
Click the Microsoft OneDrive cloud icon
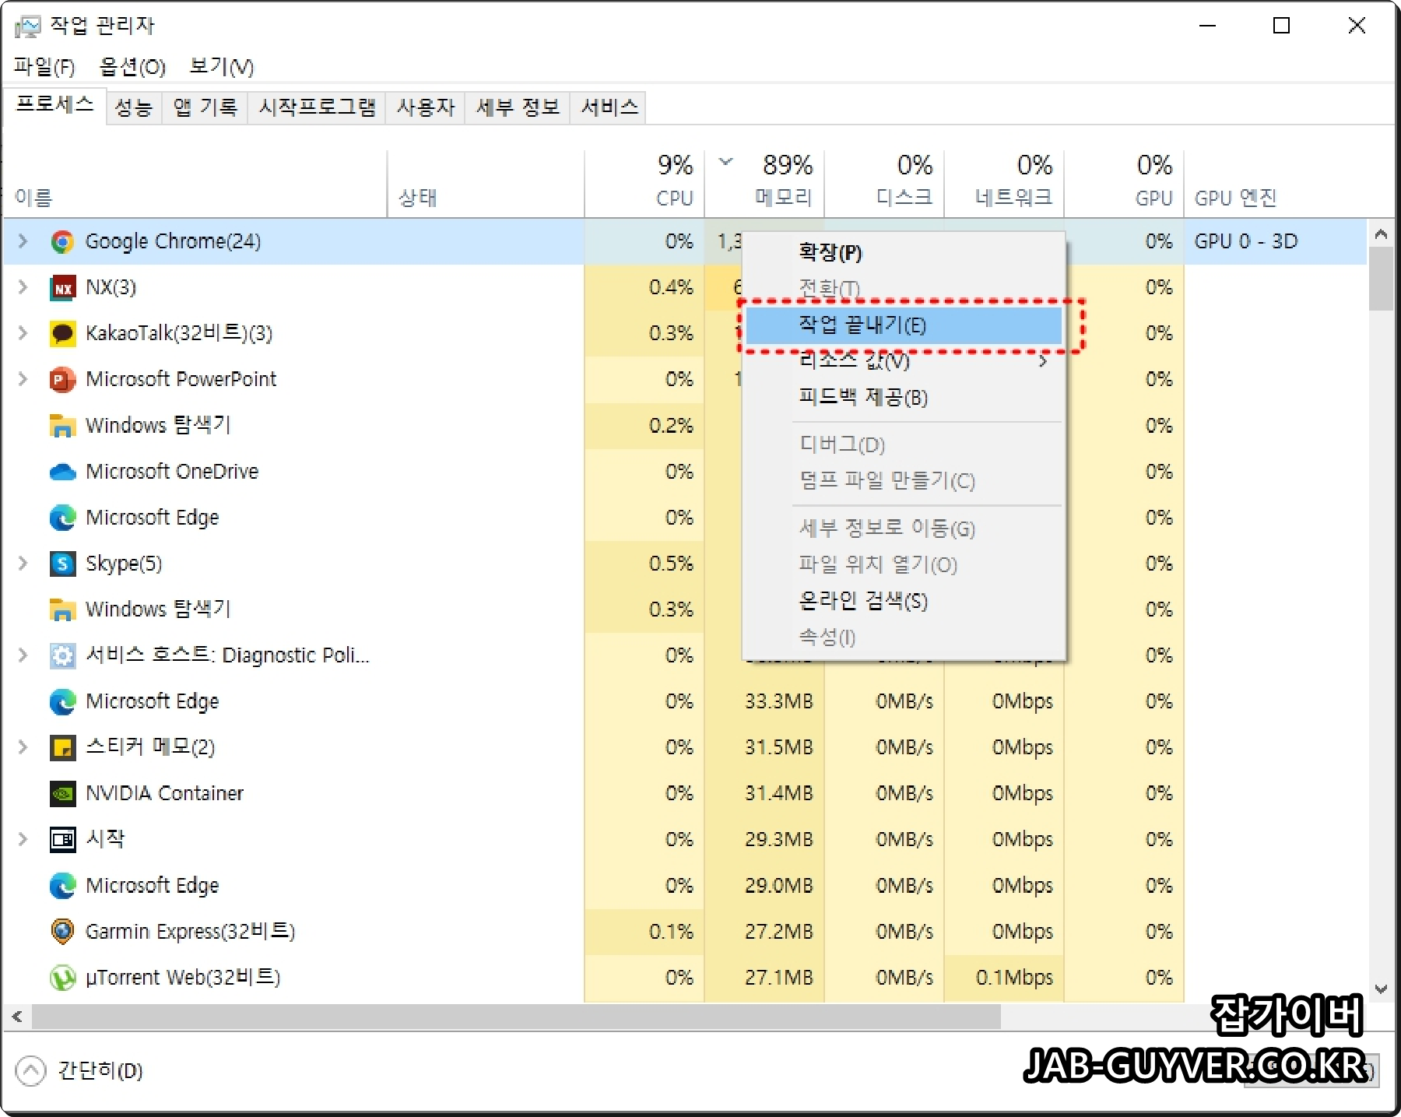[x=62, y=472]
